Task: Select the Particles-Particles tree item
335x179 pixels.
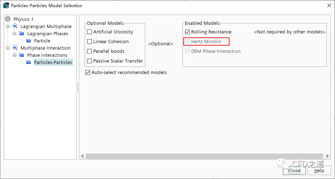Action: click(53, 62)
